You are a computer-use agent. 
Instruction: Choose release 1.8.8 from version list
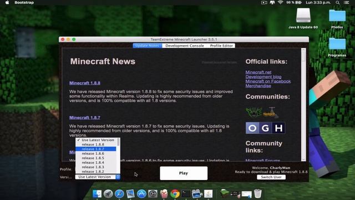tap(96, 144)
